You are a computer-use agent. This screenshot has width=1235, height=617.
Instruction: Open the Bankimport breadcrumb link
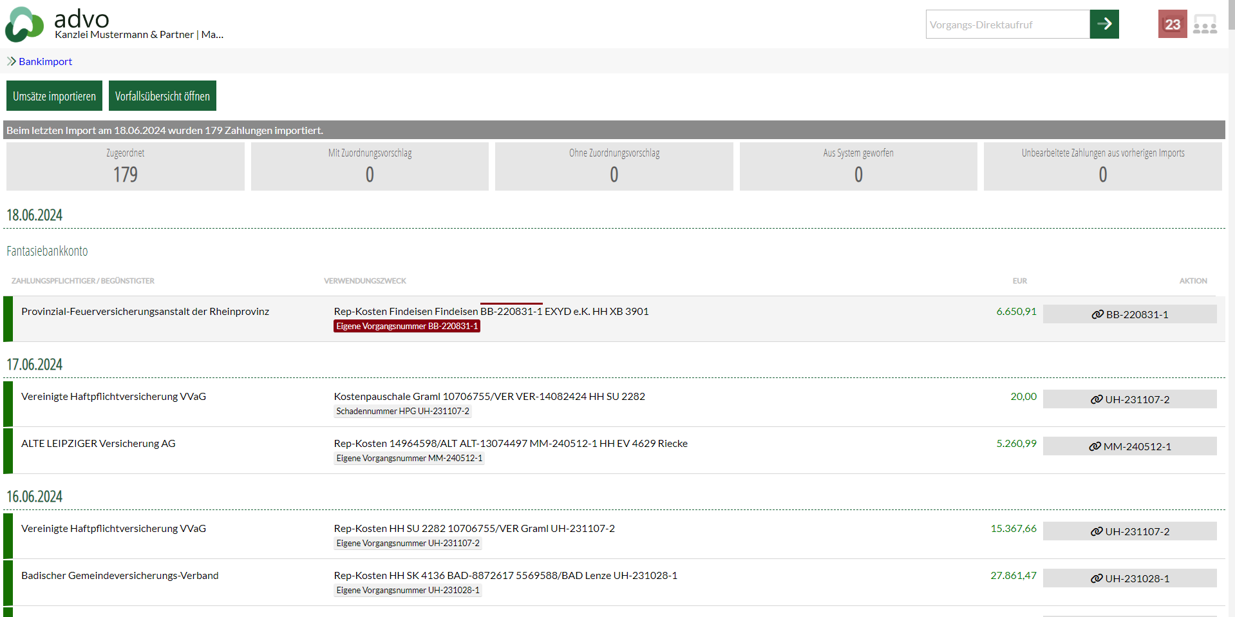click(x=45, y=61)
